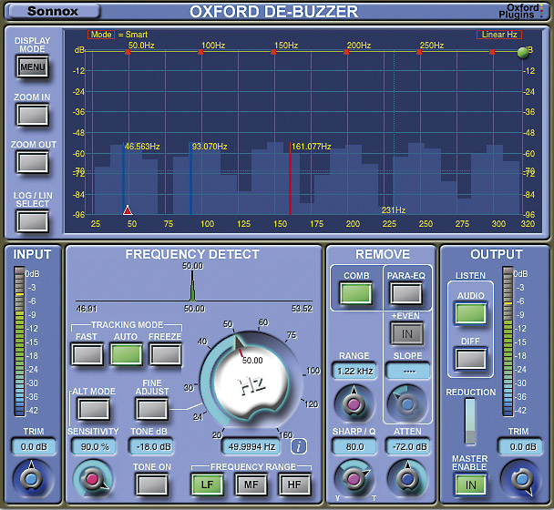Click the 46.563Hz detected peak label
This screenshot has height=510, width=554.
tap(142, 147)
